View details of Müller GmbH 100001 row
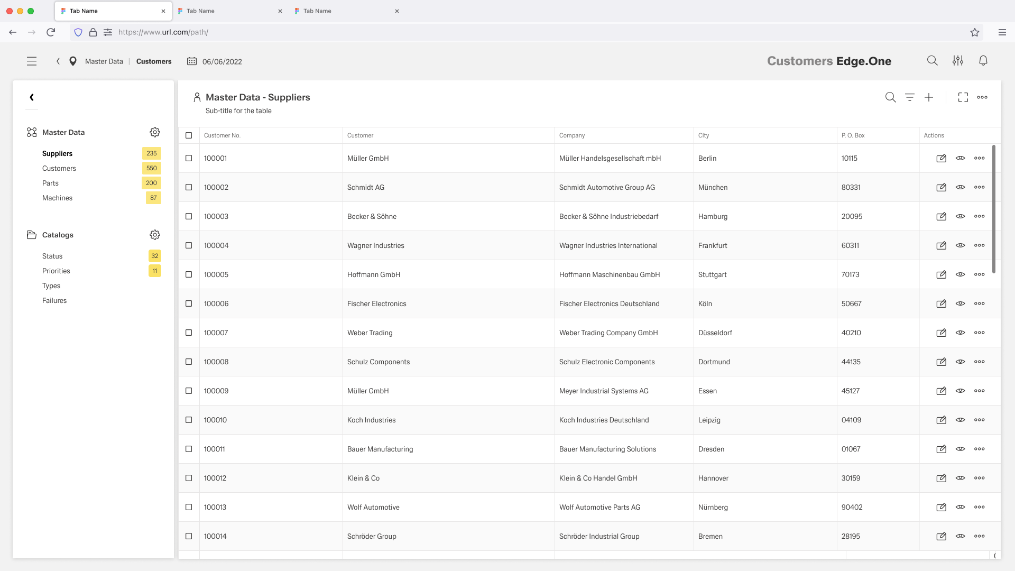 [x=961, y=158]
